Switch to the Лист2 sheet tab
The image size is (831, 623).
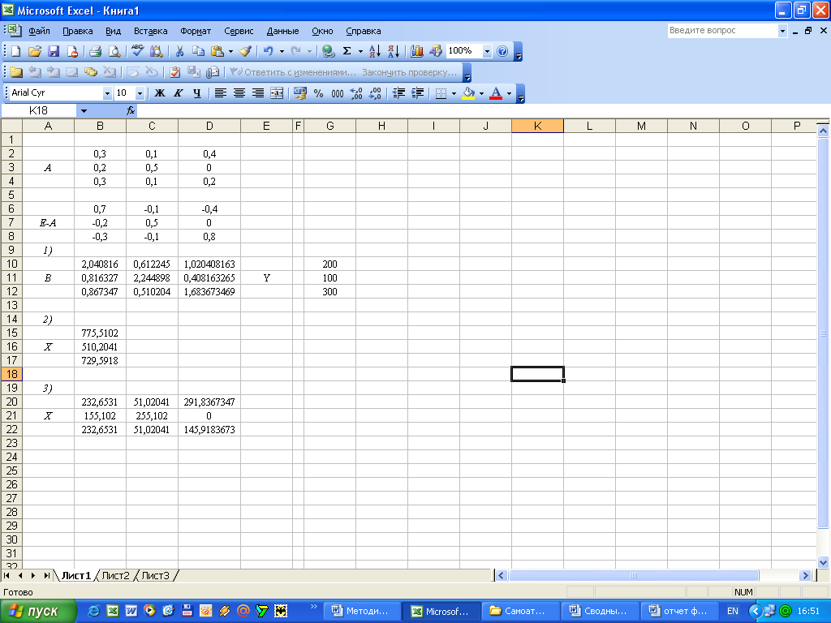coord(115,575)
